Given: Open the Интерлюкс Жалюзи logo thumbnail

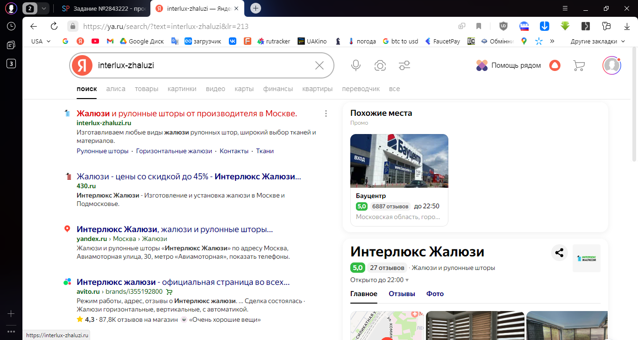Looking at the screenshot, I should point(587,258).
